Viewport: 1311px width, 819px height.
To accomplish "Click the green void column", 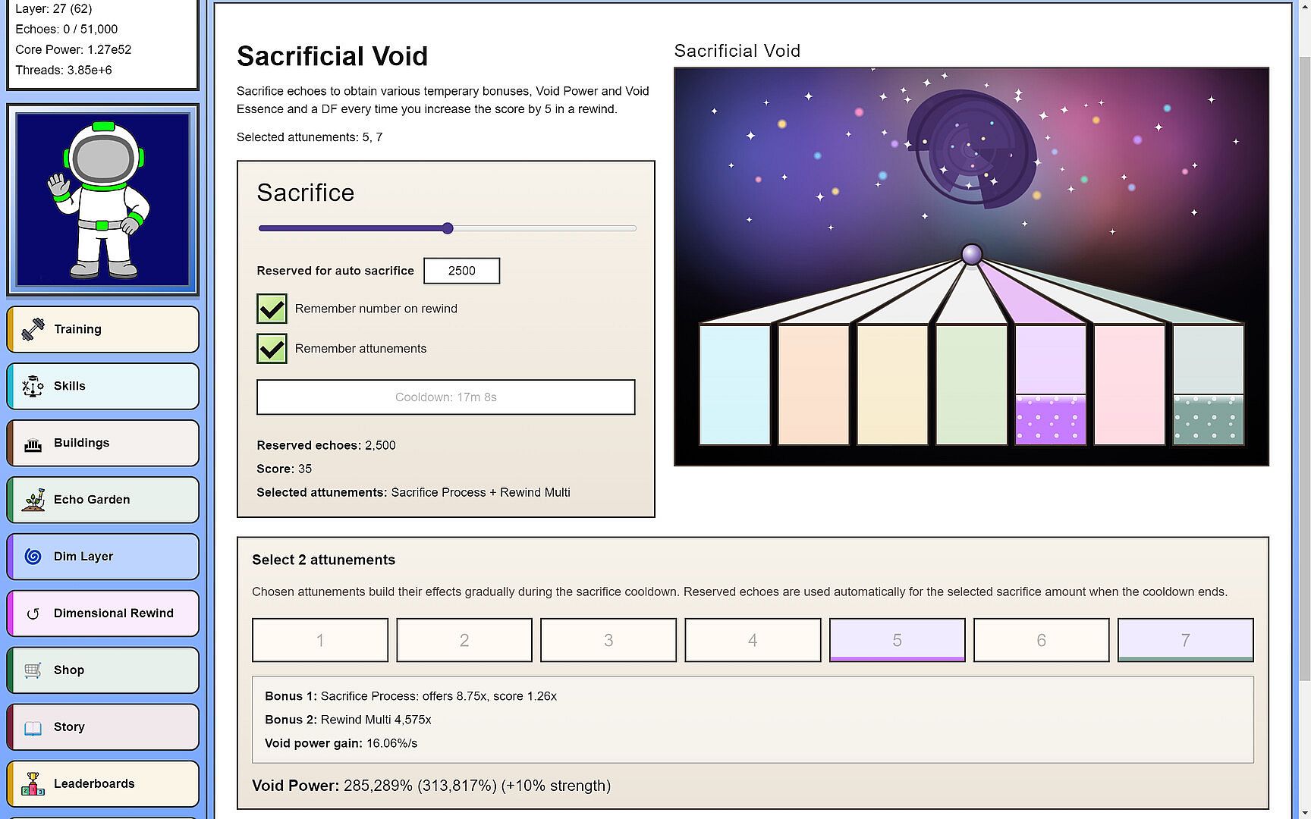I will (971, 384).
